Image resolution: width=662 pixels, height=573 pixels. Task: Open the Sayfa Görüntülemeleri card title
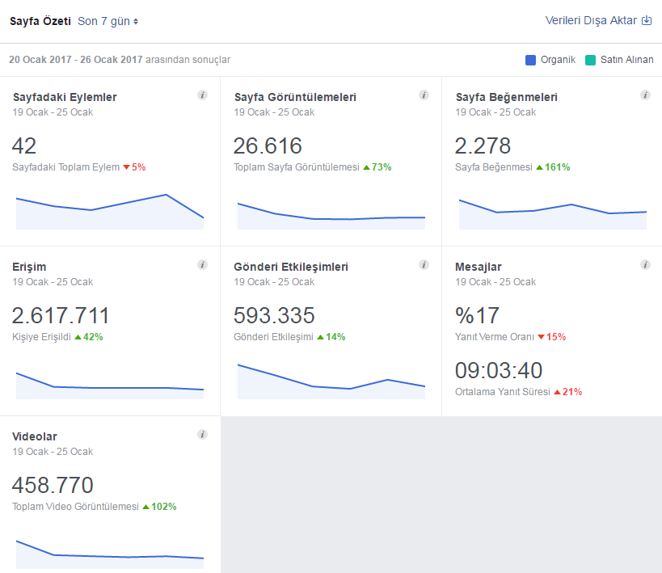(295, 97)
